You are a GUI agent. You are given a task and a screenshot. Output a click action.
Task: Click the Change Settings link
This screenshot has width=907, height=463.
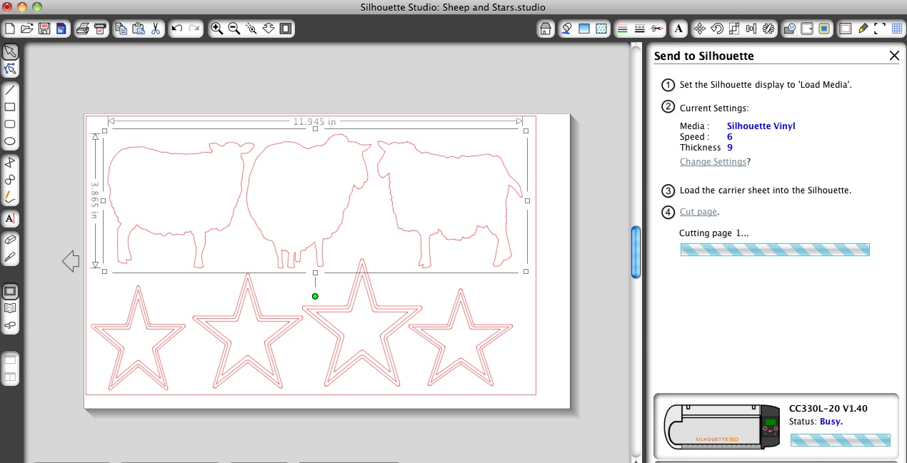[713, 162]
